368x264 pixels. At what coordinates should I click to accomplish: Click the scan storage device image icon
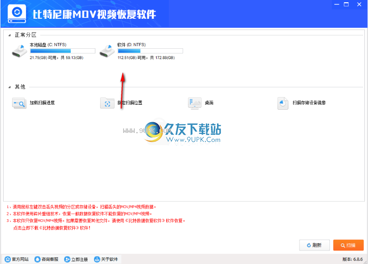point(283,103)
